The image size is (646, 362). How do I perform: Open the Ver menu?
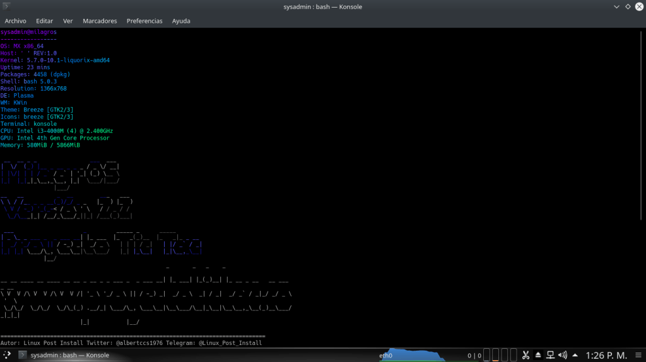pyautogui.click(x=68, y=21)
